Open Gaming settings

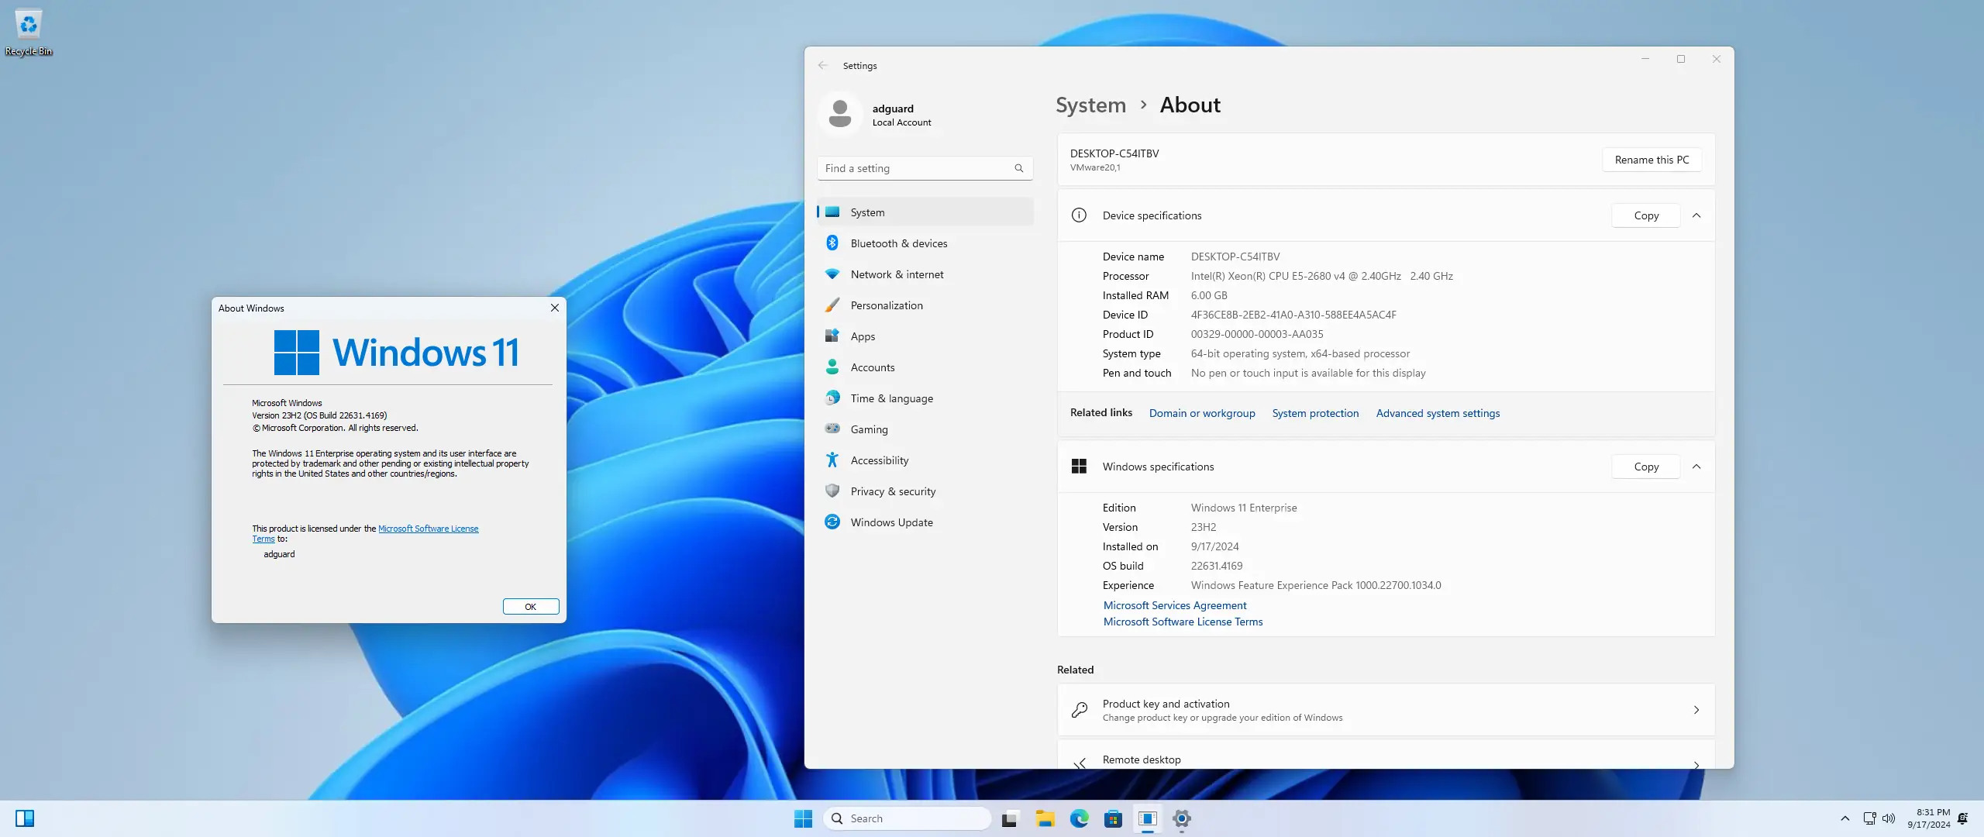click(868, 429)
